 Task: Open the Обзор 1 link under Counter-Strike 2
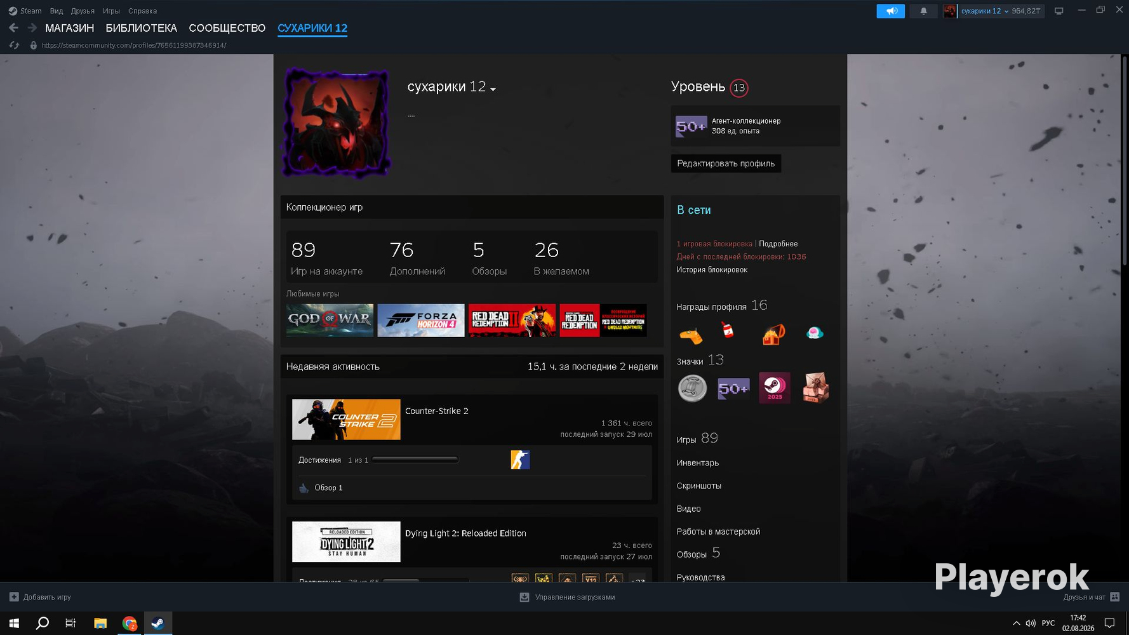(x=328, y=488)
